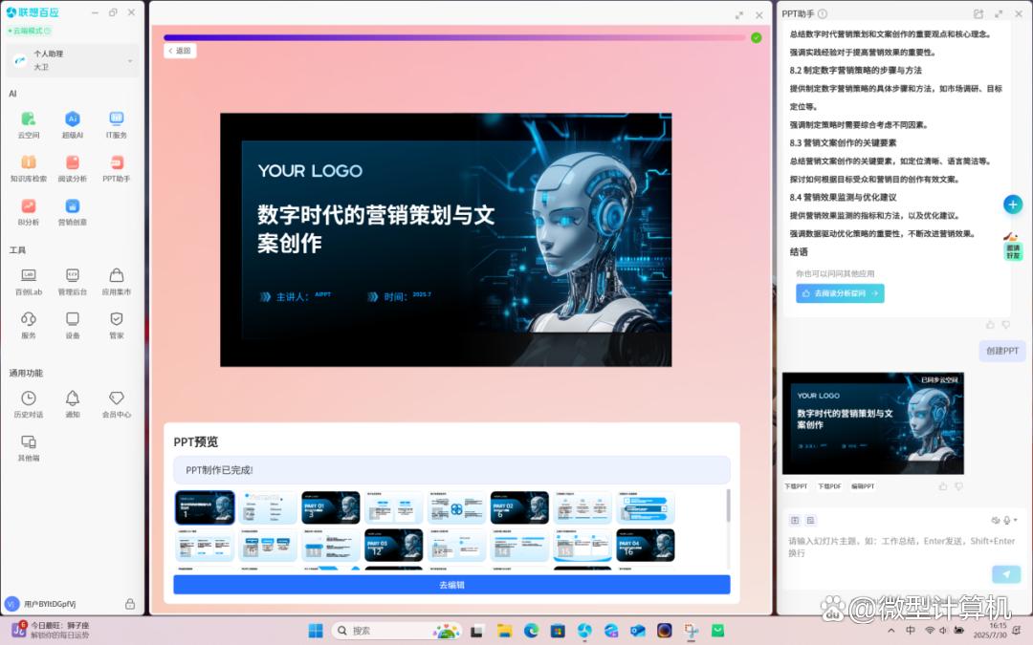The width and height of the screenshot is (1033, 645).
Task: Toggle the lock icon beside the username
Action: coord(130,604)
